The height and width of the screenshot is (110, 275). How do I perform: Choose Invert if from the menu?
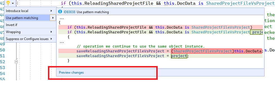30,25
